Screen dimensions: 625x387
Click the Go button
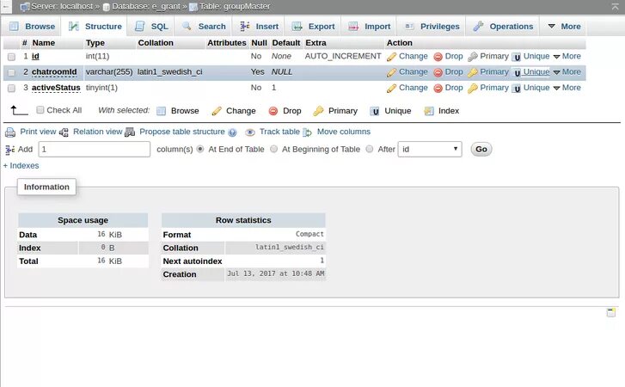tap(481, 149)
